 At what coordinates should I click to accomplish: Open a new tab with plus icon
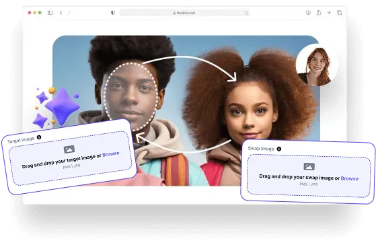(329, 13)
